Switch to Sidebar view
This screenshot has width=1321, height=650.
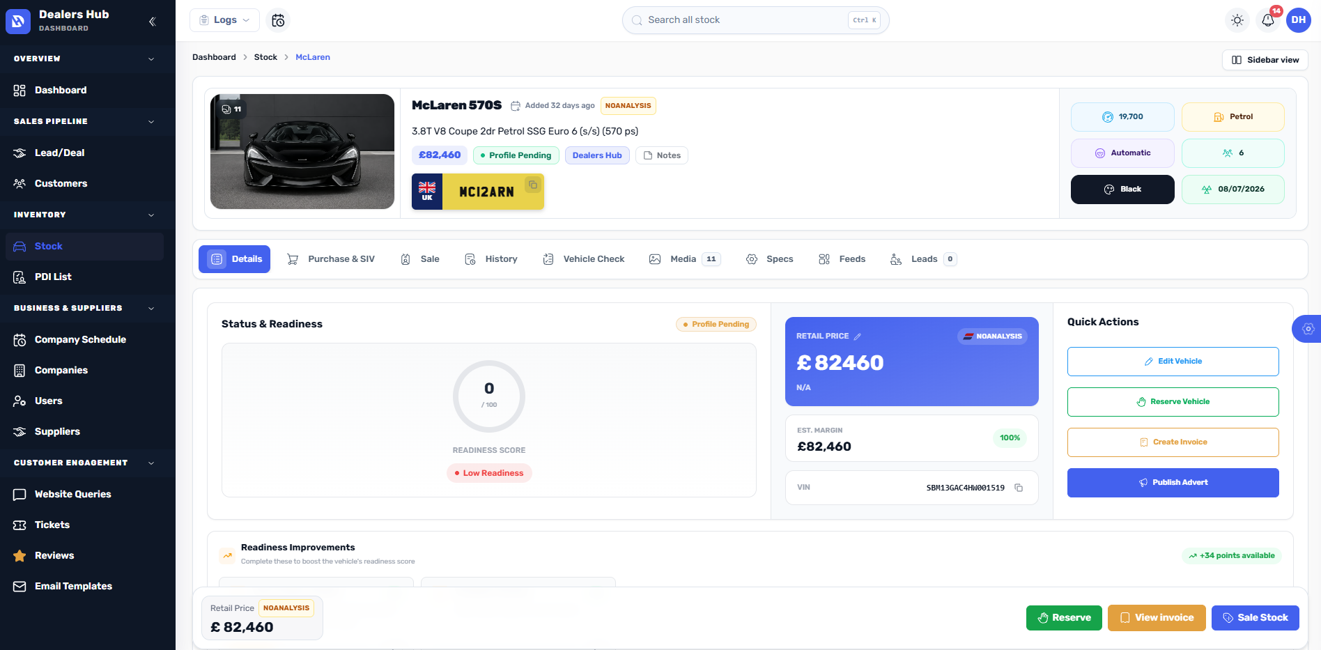(x=1265, y=60)
